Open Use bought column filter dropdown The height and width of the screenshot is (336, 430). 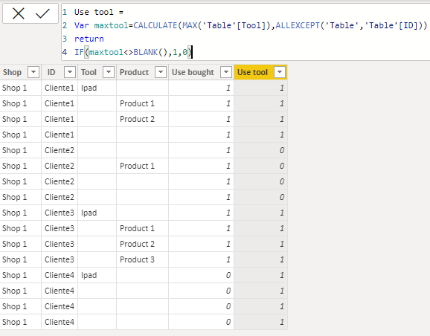[x=226, y=72]
